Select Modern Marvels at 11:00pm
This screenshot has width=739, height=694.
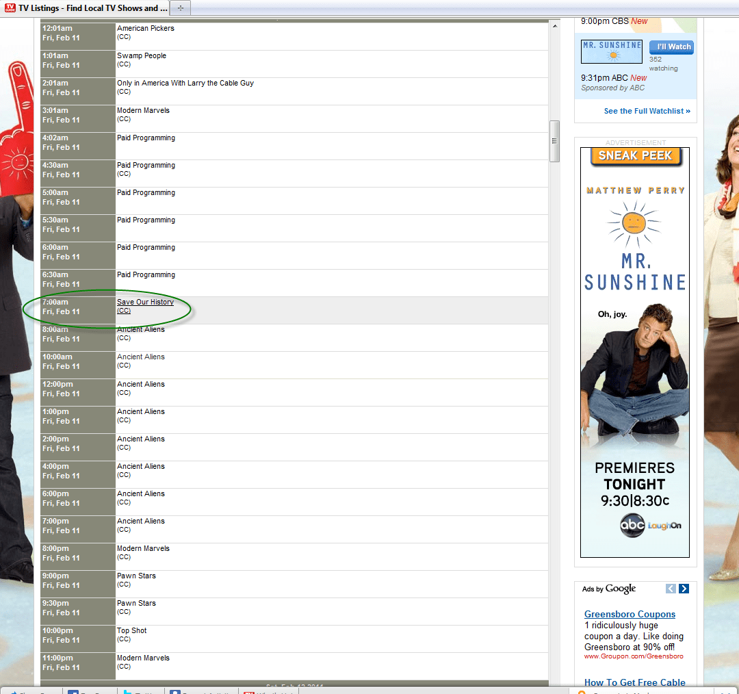(143, 658)
